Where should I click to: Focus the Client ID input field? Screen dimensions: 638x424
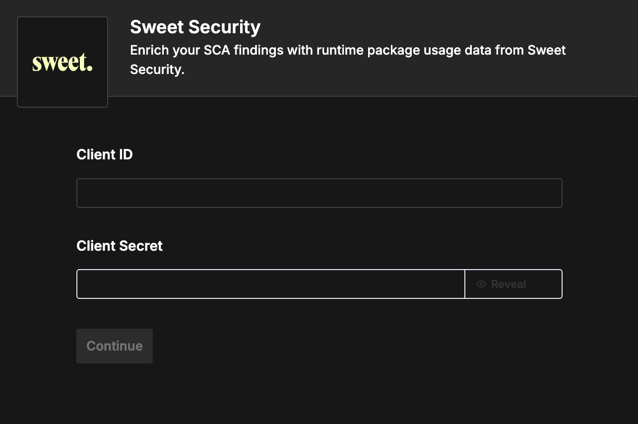click(319, 193)
